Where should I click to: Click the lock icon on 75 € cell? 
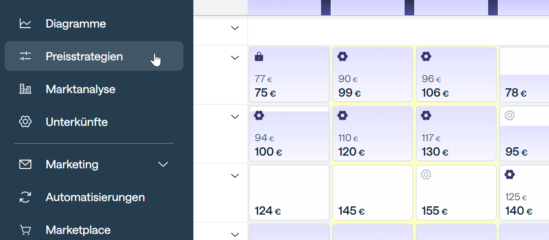point(259,56)
